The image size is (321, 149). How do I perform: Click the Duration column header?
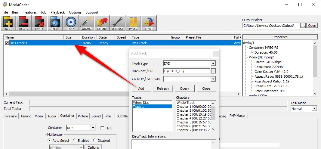pos(88,37)
